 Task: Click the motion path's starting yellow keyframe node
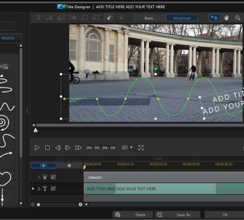(x=64, y=99)
